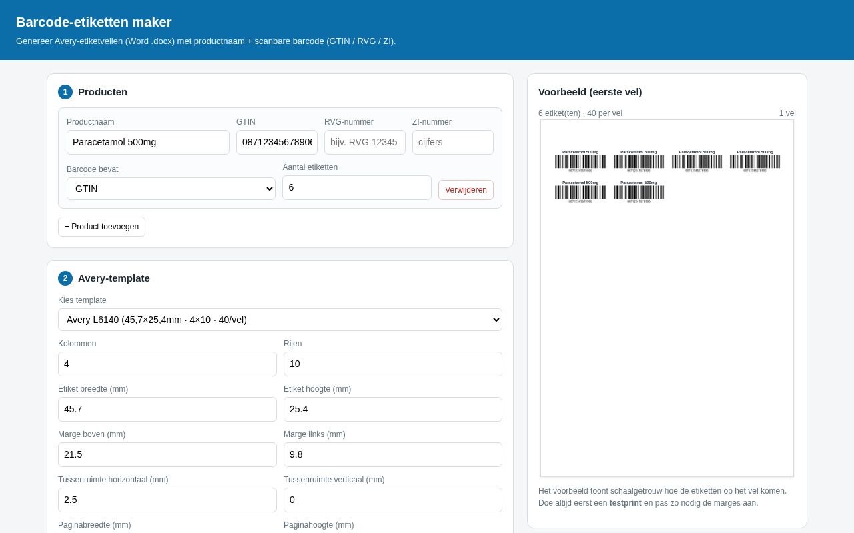The height and width of the screenshot is (533, 854).
Task: Focus the Etiket hoogte (mm) field
Action: tap(393, 409)
